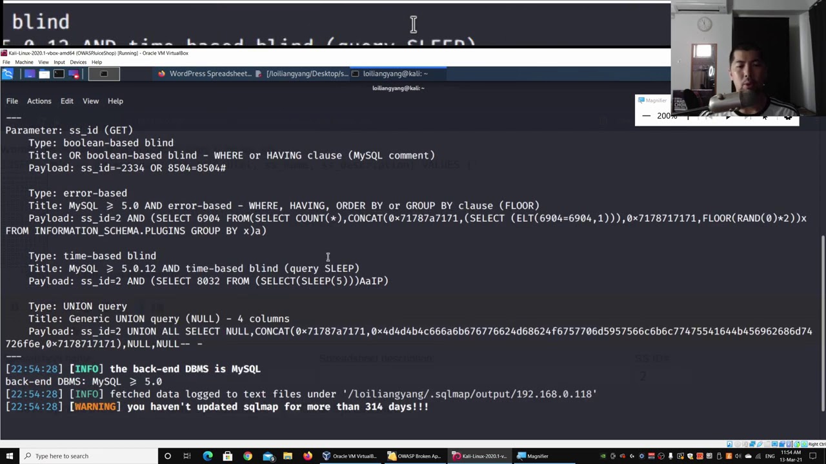Open the terminal Actions menu

coord(39,101)
